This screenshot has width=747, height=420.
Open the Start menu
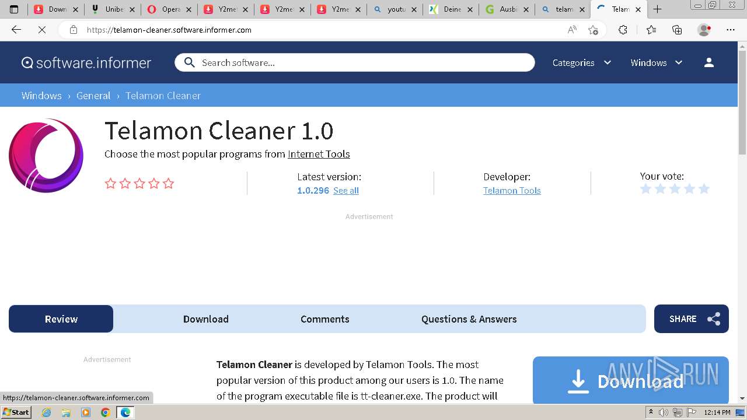(x=16, y=412)
